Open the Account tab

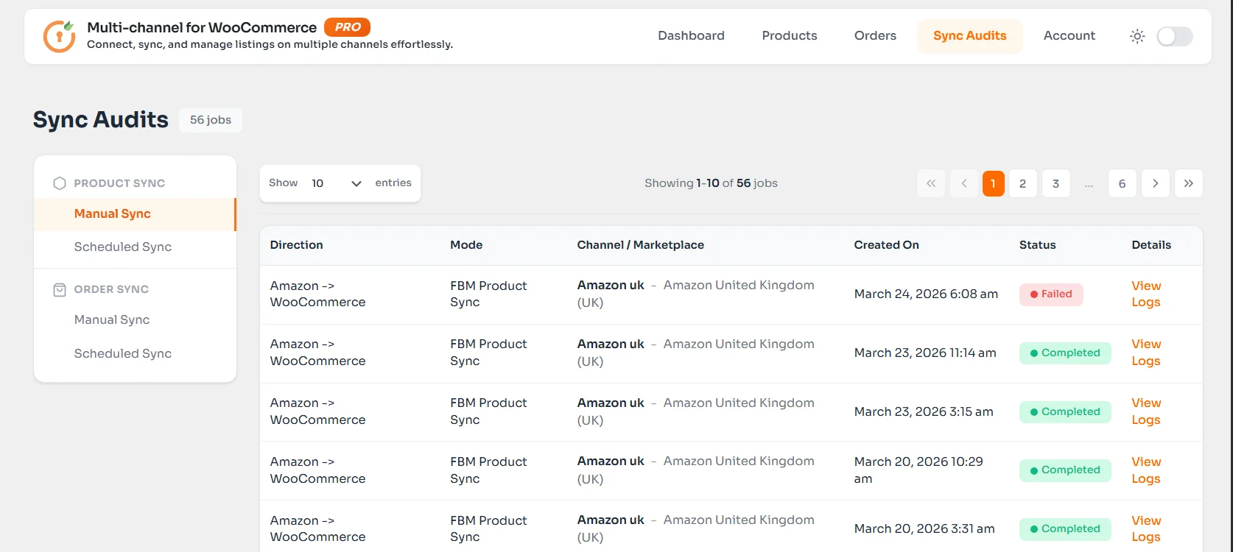coord(1069,35)
